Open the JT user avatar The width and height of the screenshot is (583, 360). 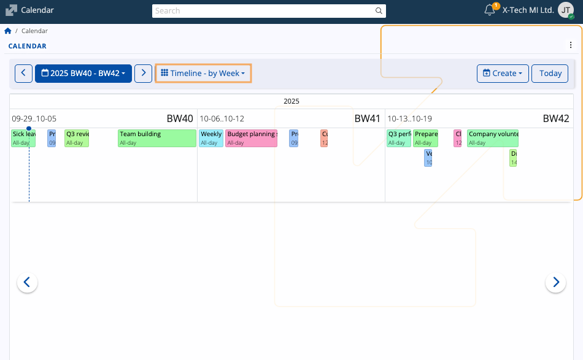[x=565, y=10]
